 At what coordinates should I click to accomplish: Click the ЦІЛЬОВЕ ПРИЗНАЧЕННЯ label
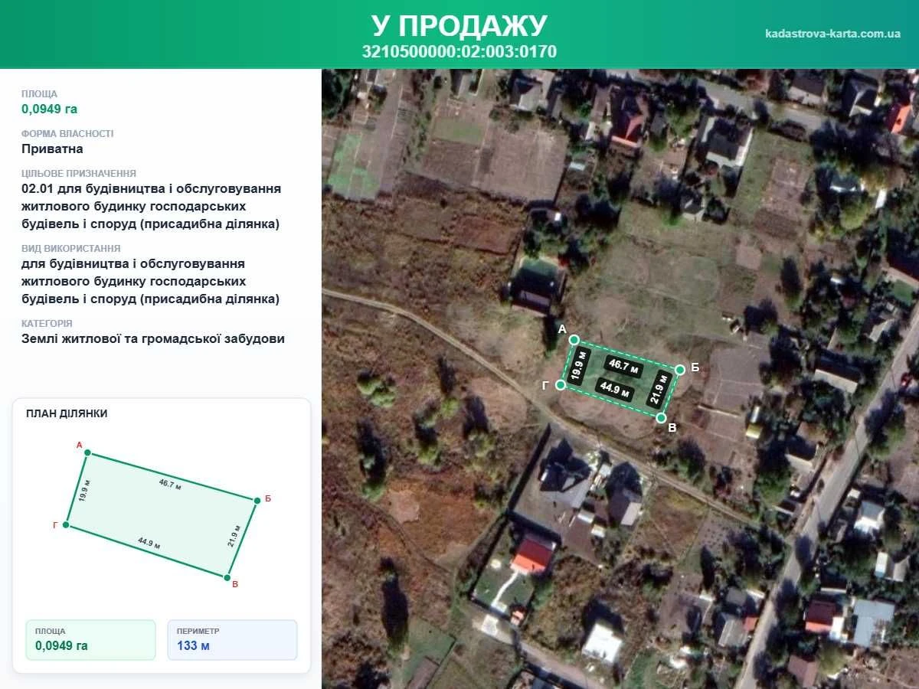click(x=79, y=173)
